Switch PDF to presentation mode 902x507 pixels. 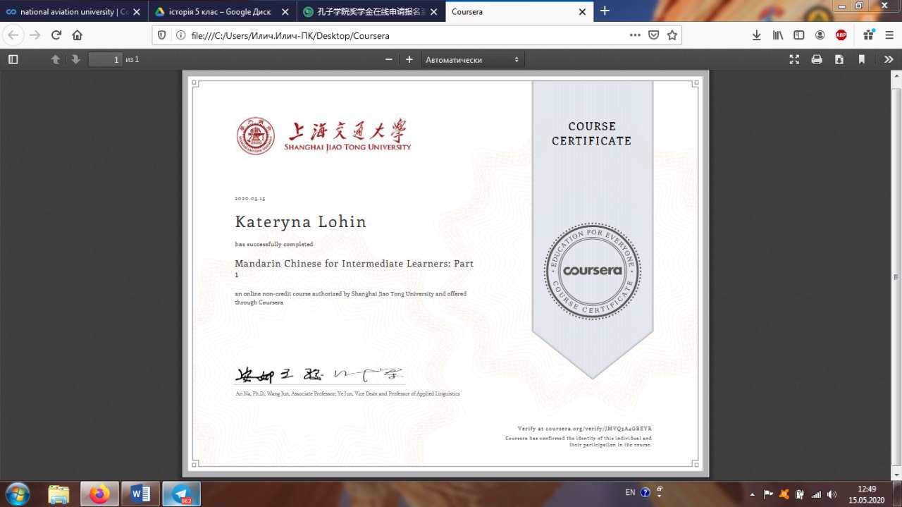794,60
